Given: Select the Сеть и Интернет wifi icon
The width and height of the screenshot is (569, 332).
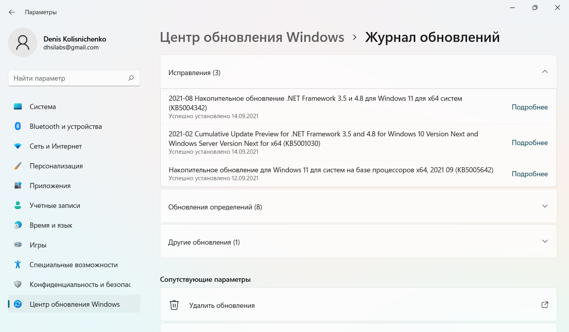Looking at the screenshot, I should coord(18,146).
